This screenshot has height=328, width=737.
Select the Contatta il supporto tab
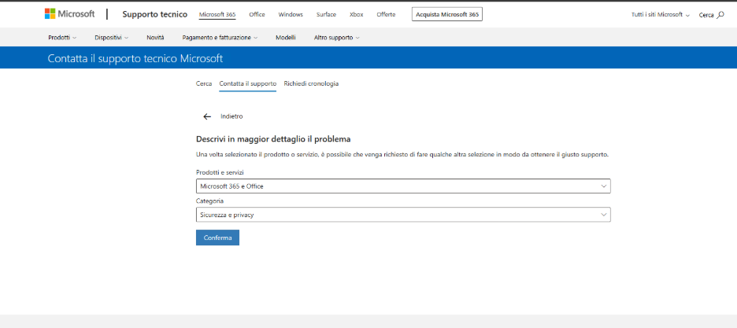[247, 83]
